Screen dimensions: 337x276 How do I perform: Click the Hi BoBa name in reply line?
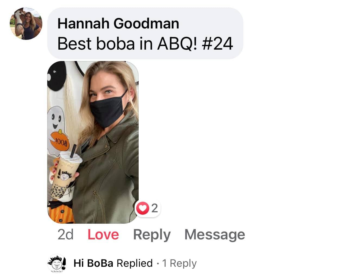93,263
